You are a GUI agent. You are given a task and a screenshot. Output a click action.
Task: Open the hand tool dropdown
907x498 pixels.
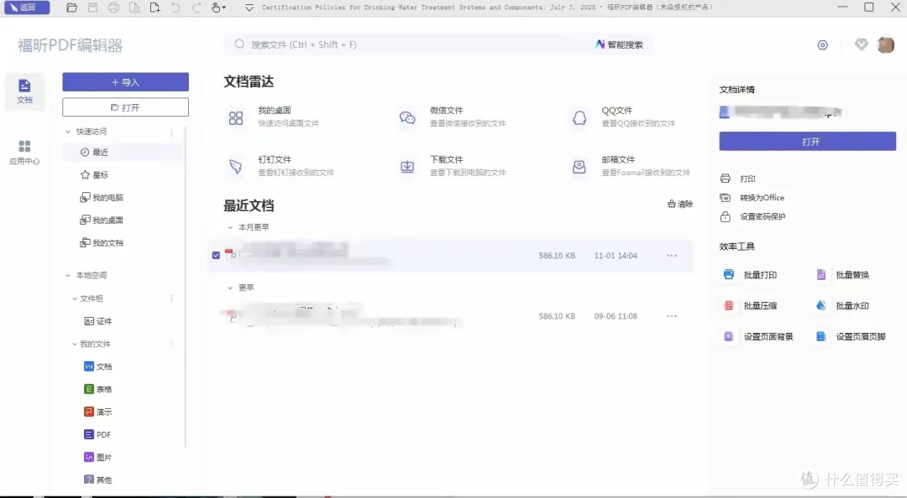coord(218,8)
